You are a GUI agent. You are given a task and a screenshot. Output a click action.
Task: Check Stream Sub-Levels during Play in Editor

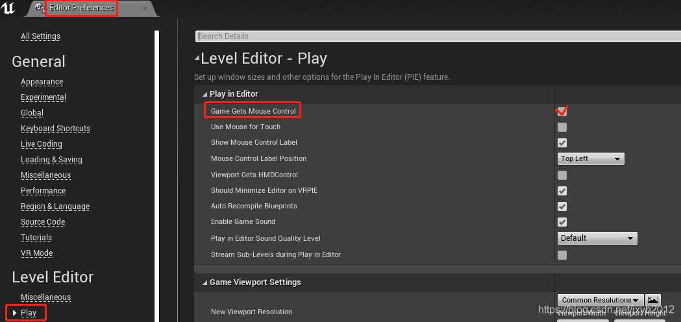pos(562,255)
